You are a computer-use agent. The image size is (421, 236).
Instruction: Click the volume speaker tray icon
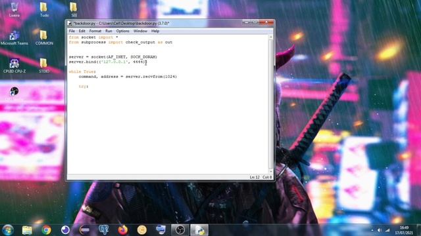380,230
